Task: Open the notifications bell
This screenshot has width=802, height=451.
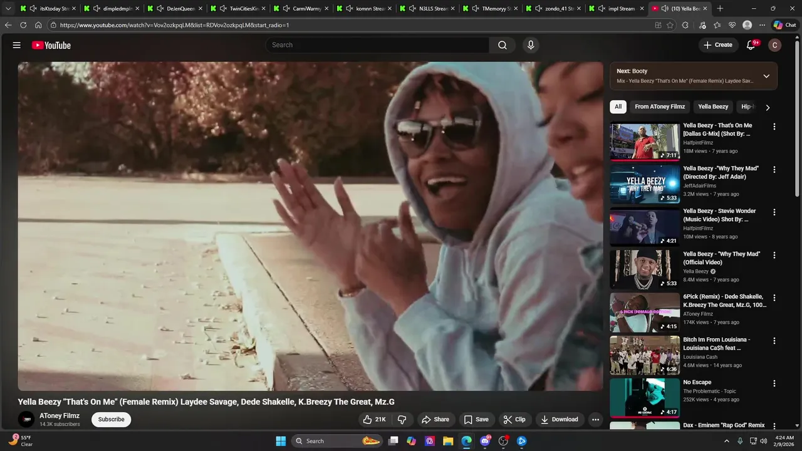Action: coord(751,45)
